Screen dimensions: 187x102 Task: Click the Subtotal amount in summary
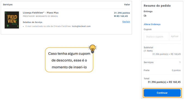[x=167, y=54]
